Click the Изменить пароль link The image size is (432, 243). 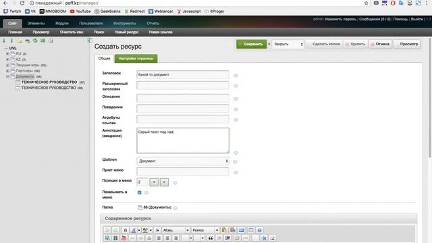340,19
